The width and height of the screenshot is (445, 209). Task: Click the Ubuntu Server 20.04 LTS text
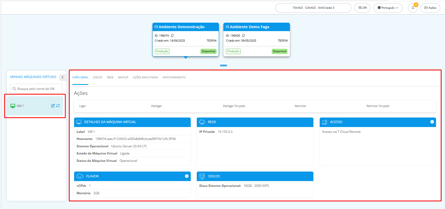coord(129,146)
